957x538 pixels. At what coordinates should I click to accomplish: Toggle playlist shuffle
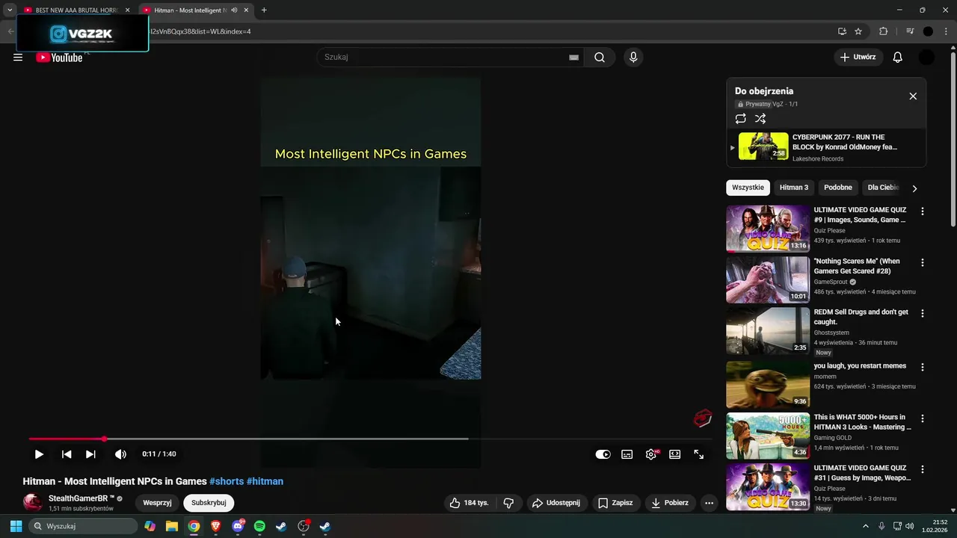point(760,119)
